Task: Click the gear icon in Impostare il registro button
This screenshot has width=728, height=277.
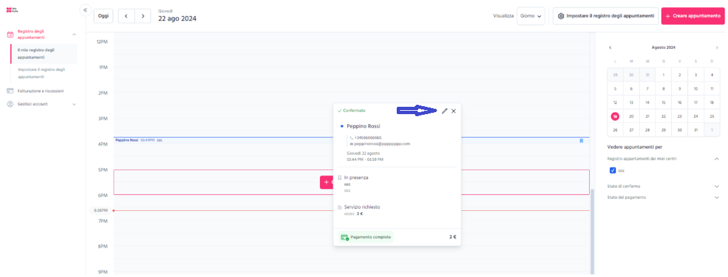Action: pyautogui.click(x=561, y=16)
